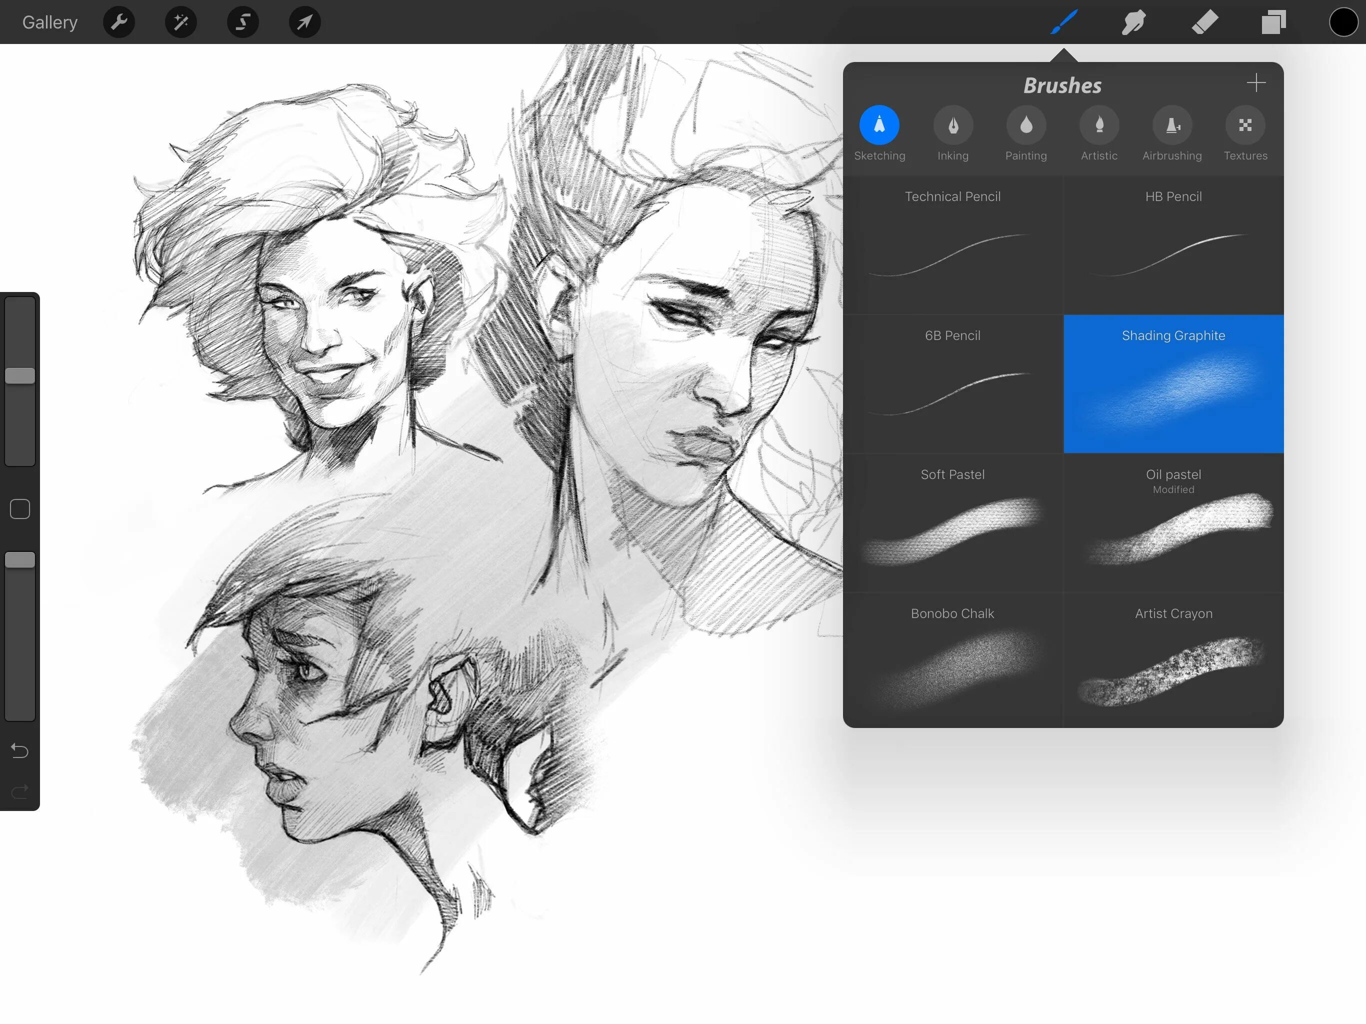Open the Layers panel
The image size is (1366, 1024).
coord(1274,21)
